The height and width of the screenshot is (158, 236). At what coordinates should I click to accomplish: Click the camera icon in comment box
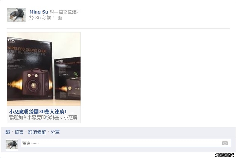point(225,143)
